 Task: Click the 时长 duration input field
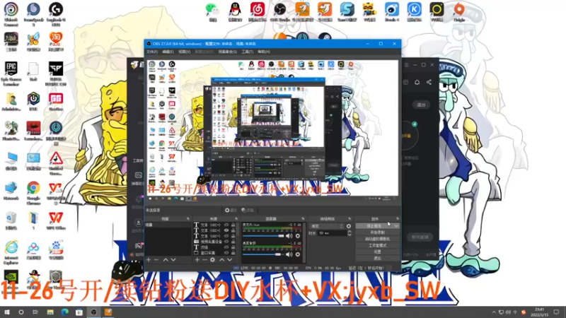click(x=332, y=233)
